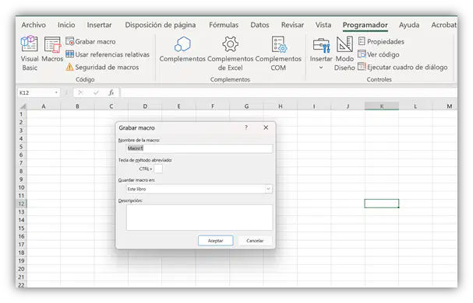Screen dimensions: 473x303
Task: Switch to the Archivo tab
Action: point(34,25)
